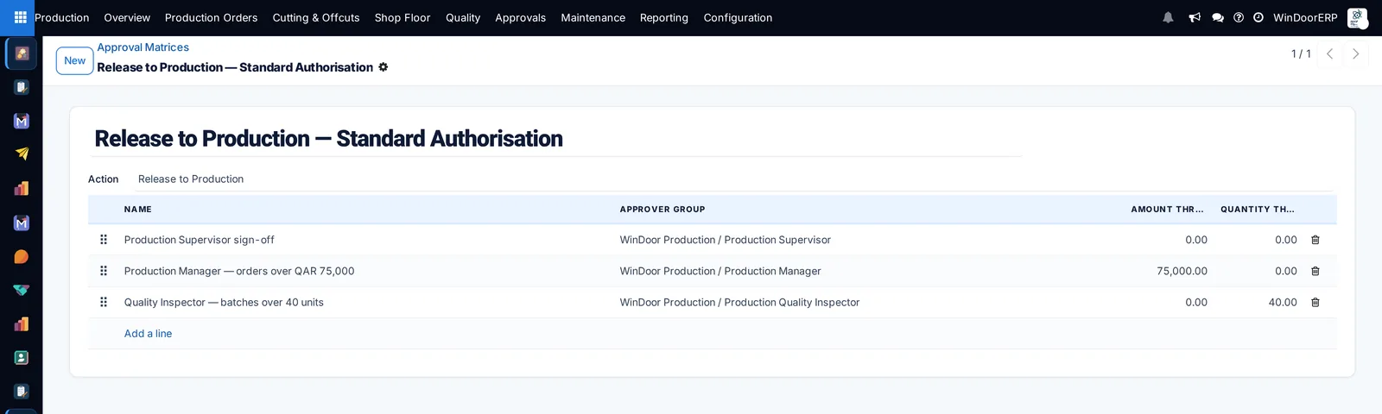Open the teal chevron sidebar app
1382x414 pixels.
22,290
